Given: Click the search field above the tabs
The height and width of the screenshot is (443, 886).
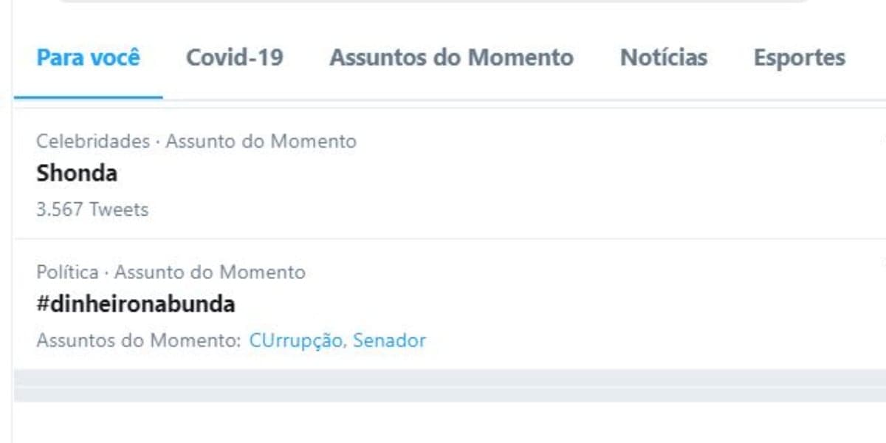Looking at the screenshot, I should pos(433,1).
